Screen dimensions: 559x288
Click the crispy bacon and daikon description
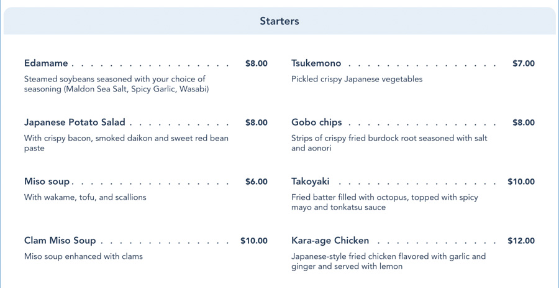(126, 143)
